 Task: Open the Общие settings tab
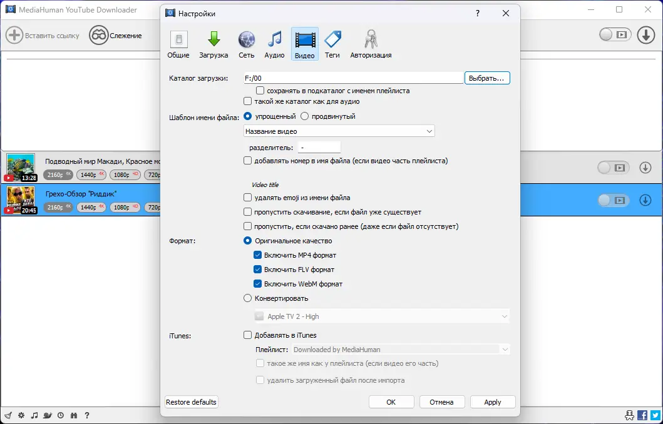178,44
